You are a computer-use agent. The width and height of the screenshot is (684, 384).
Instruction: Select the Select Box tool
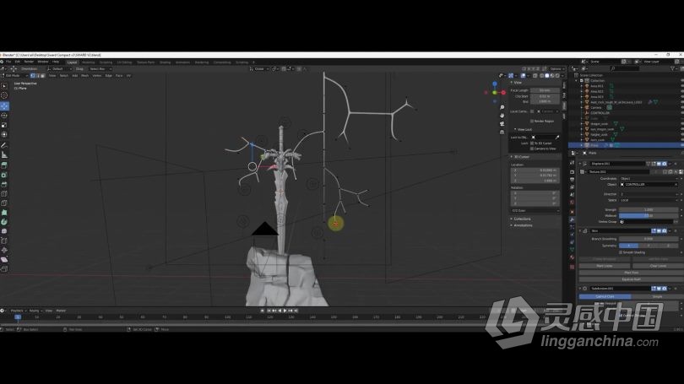pyautogui.click(x=4, y=86)
